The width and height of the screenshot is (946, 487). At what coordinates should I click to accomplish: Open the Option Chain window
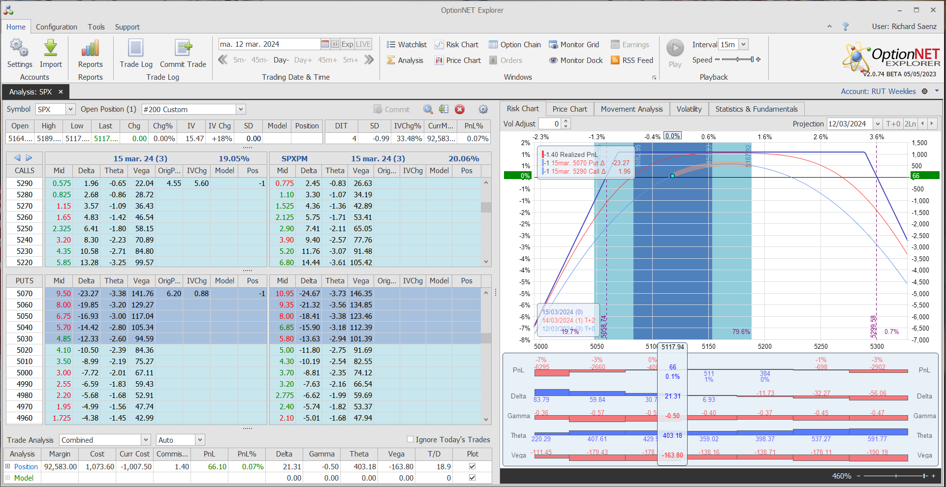click(x=515, y=45)
